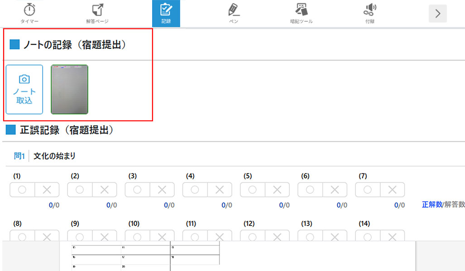Open the captured note thumbnail
Screen dimensions: 465x271
69,89
